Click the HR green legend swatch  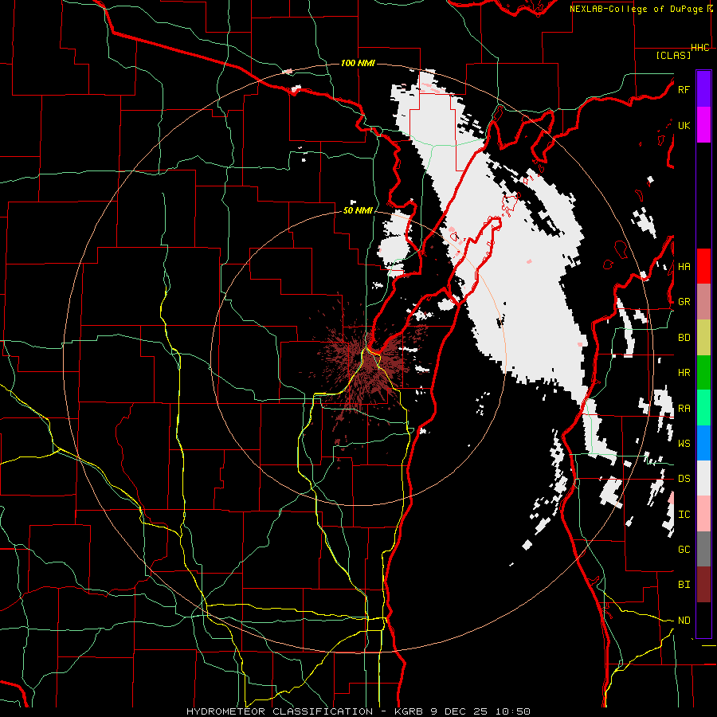[703, 372]
